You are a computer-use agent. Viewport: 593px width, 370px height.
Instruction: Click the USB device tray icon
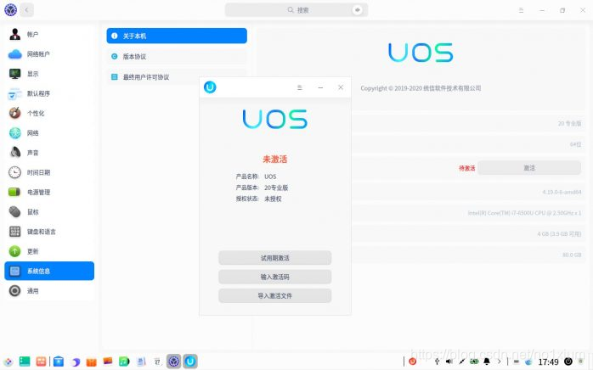coord(437,362)
